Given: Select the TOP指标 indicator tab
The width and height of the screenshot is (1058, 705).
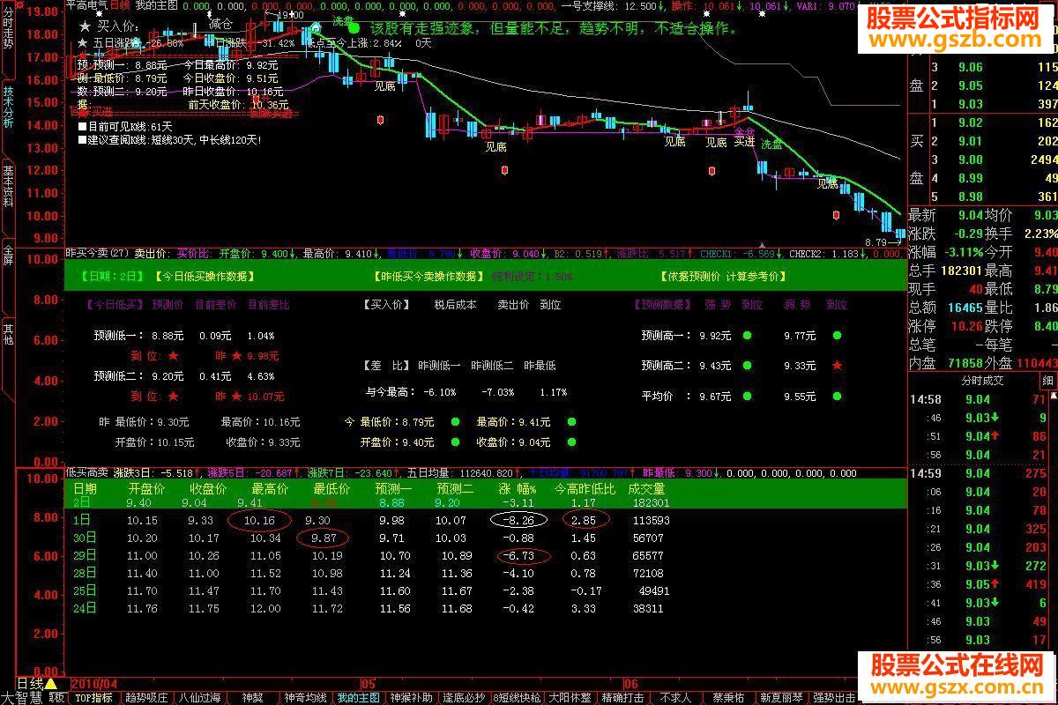Looking at the screenshot, I should [93, 698].
